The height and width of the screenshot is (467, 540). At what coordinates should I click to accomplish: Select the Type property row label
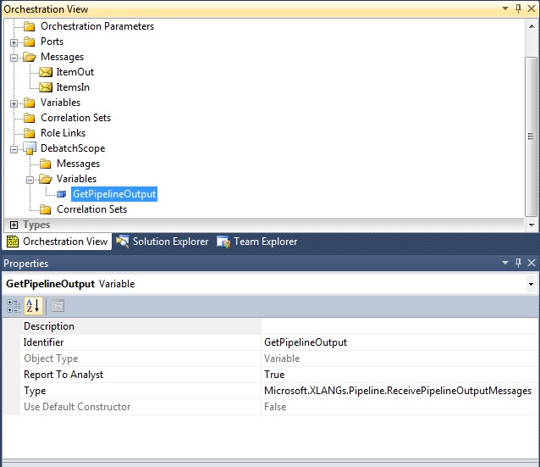click(35, 391)
